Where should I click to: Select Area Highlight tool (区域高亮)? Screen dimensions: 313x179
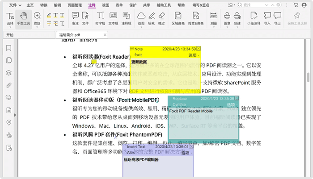coord(178,18)
